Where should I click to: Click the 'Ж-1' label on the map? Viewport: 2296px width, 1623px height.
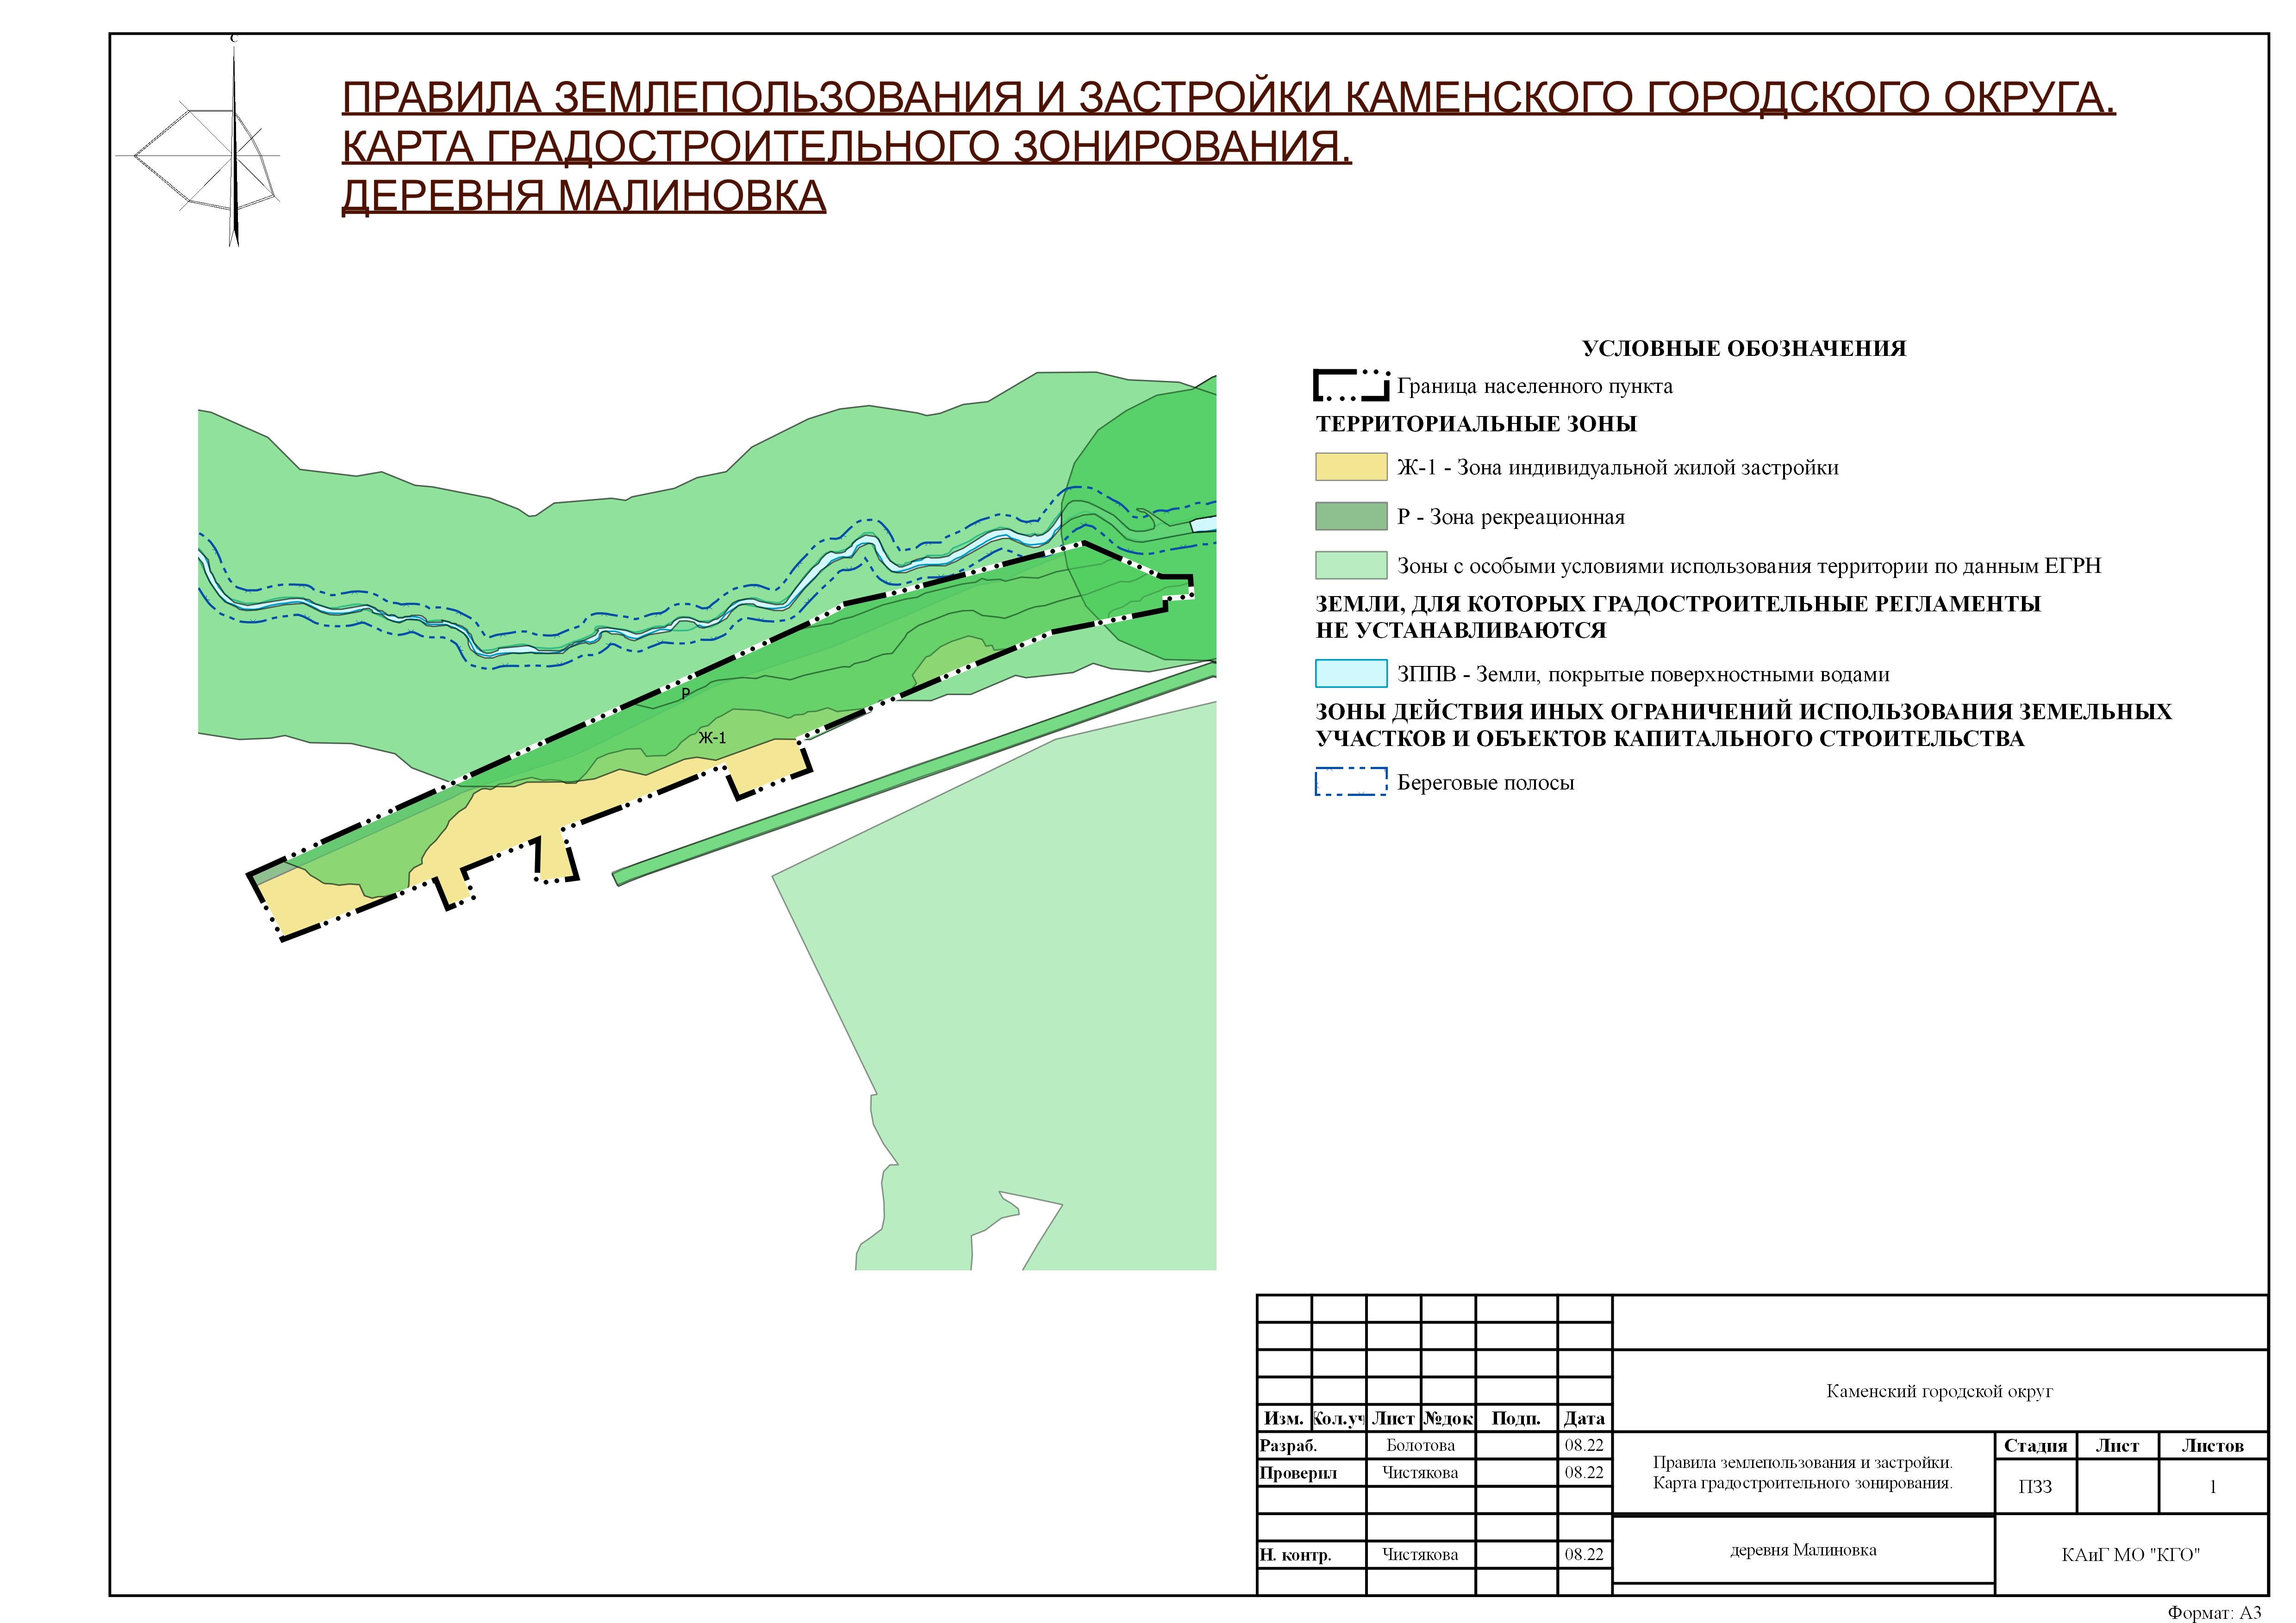[712, 738]
